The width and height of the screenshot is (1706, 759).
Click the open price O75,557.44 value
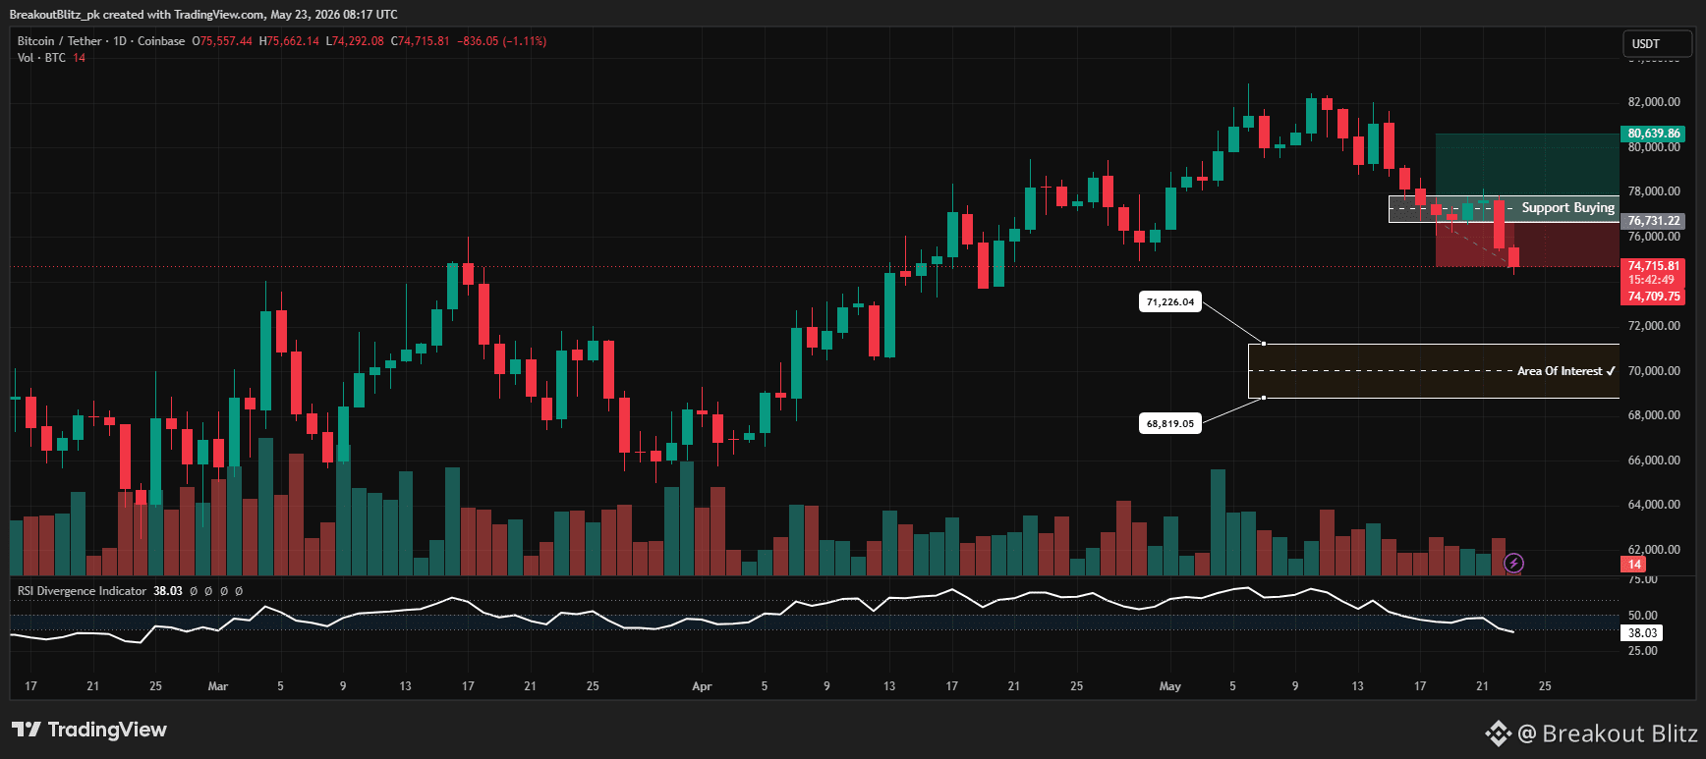tap(222, 41)
